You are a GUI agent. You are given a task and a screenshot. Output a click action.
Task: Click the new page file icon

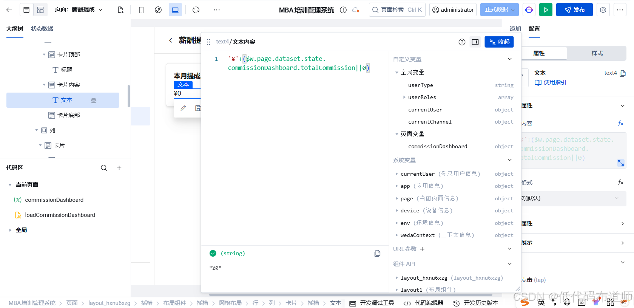120,10
